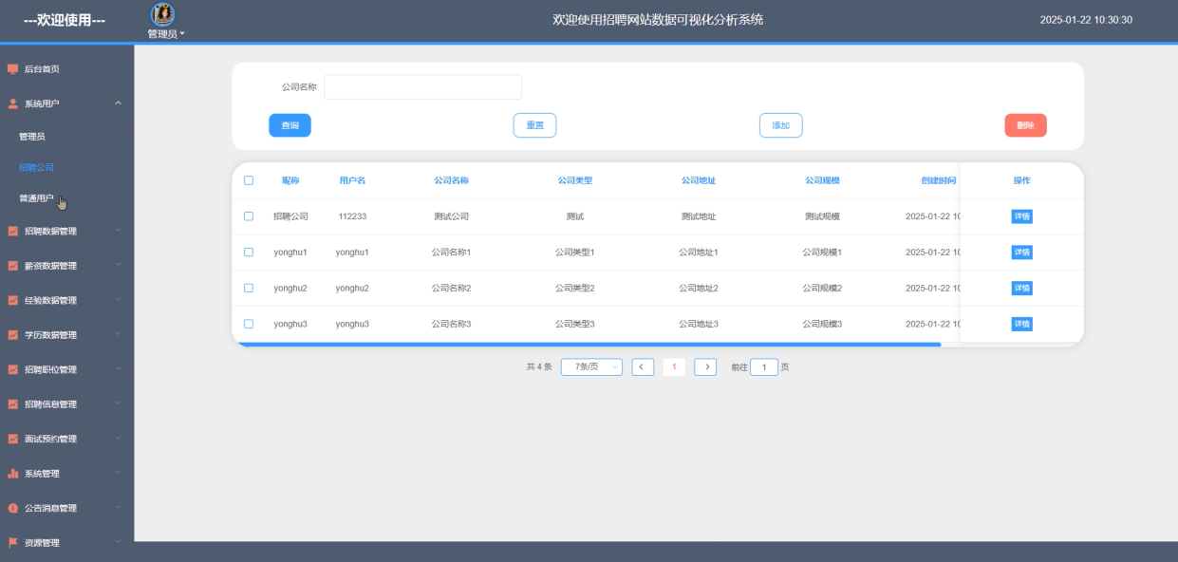Click the 公司类型 column header

tap(574, 180)
